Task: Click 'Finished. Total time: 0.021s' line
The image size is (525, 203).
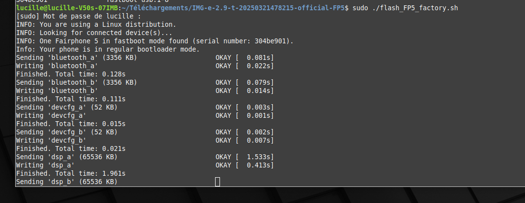Action: pyautogui.click(x=71, y=148)
